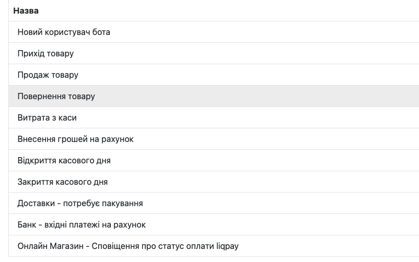Click the new bot user notification name
Image resolution: width=419 pixels, height=262 pixels.
[x=64, y=32]
